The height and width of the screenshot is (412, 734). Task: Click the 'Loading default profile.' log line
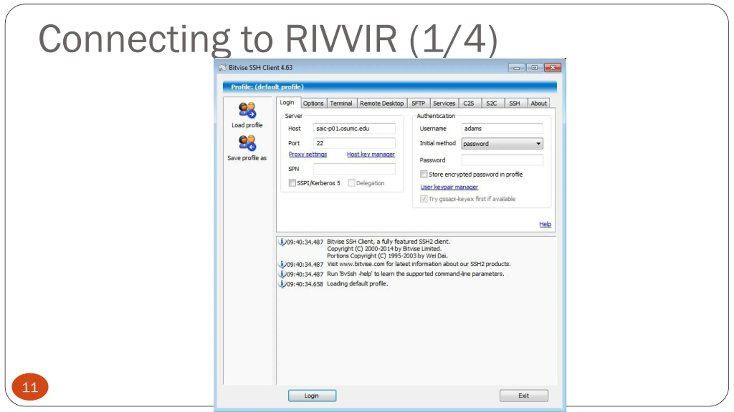tap(357, 284)
